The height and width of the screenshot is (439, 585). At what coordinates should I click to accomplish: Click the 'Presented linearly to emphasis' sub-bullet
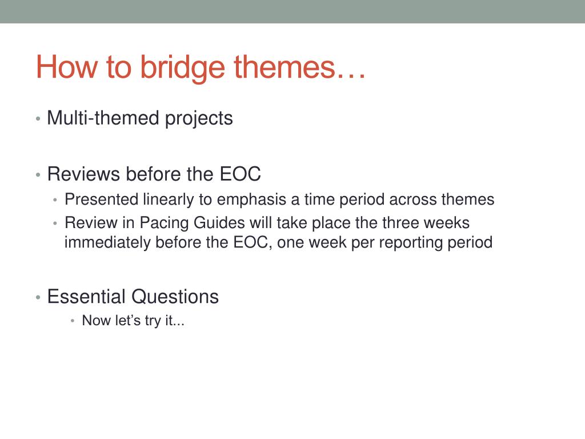tap(279, 199)
